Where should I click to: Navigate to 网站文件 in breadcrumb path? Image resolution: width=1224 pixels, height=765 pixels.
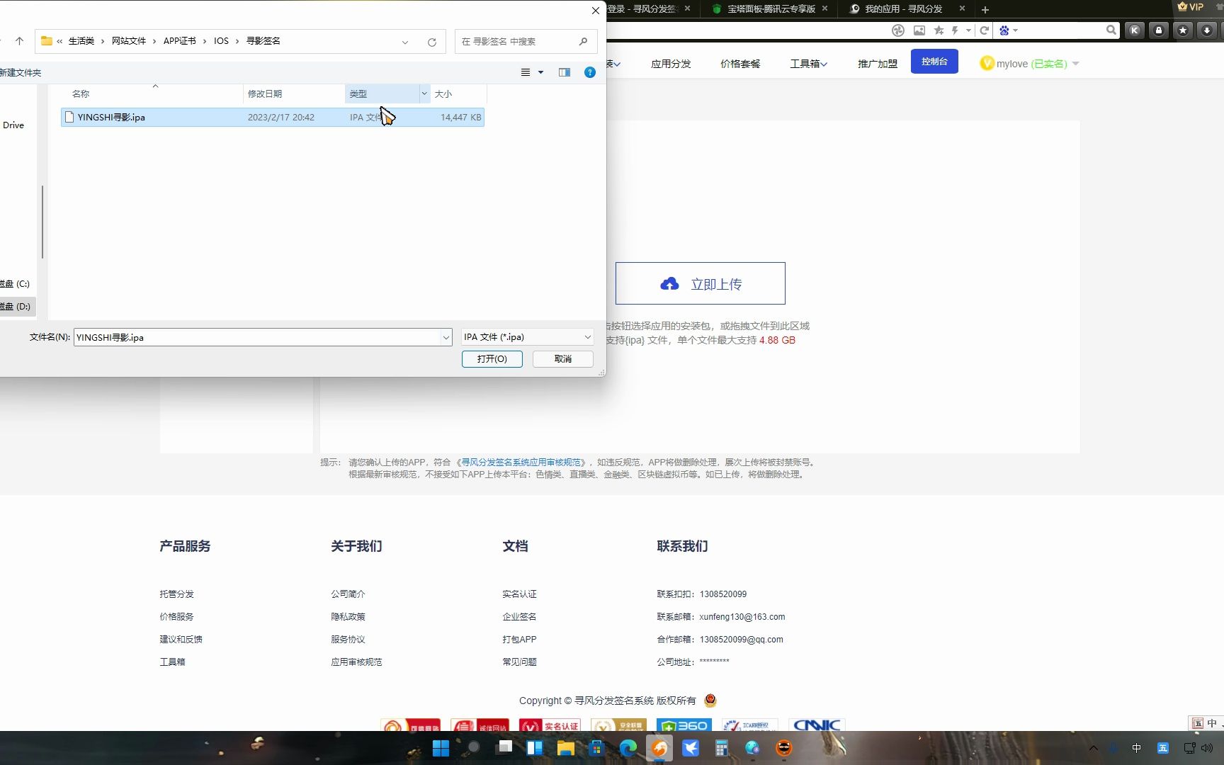(128, 41)
